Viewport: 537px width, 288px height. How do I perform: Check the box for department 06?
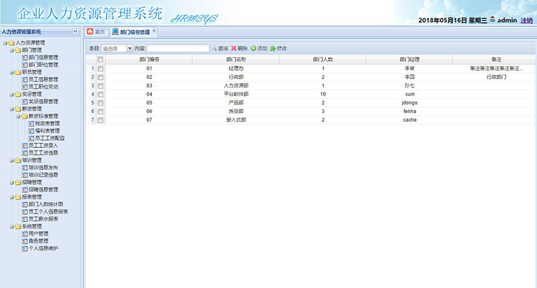100,111
